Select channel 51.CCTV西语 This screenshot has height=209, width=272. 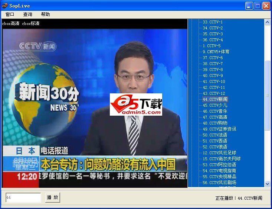pyautogui.click(x=215, y=141)
